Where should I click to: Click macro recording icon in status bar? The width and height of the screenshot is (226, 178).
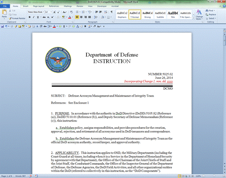click(37, 176)
